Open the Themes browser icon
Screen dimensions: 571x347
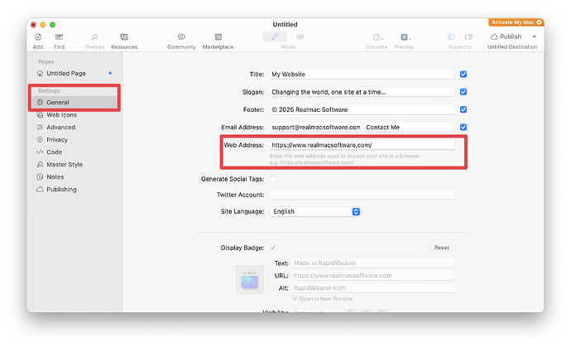[94, 36]
